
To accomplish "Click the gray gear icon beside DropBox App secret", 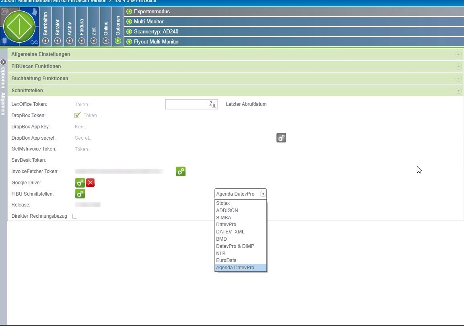I will (x=281, y=138).
